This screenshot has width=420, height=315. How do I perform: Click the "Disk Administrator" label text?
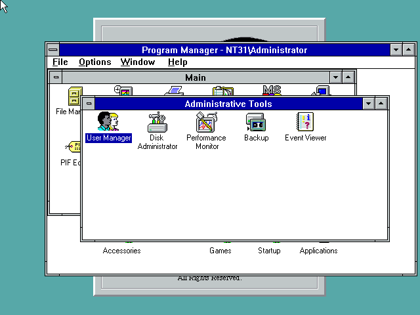point(157,142)
